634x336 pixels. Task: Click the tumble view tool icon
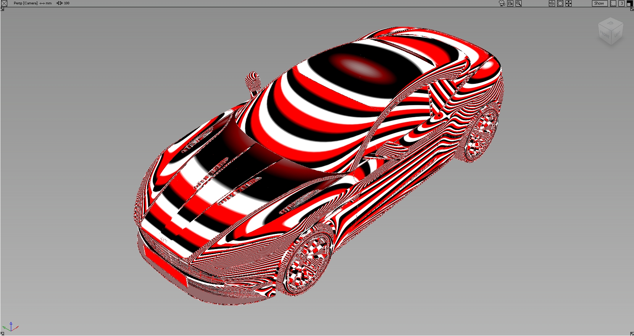(552, 3)
